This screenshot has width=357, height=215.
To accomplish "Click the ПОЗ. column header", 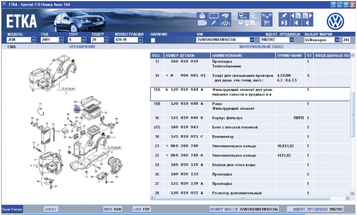I will 157,56.
